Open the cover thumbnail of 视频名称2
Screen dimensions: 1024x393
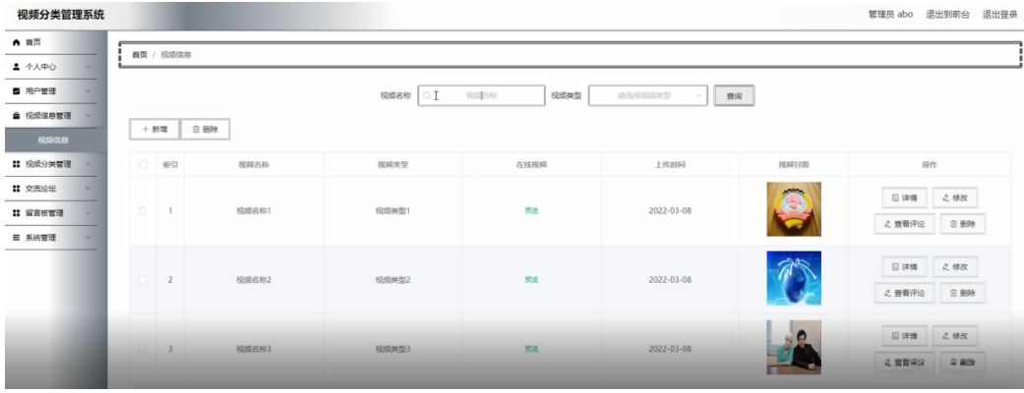[x=794, y=278]
